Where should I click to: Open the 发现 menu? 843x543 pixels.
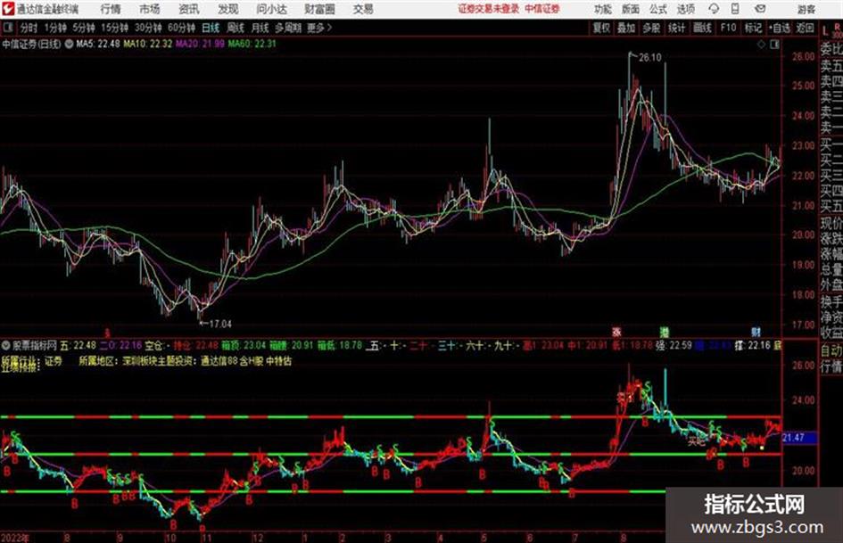[x=227, y=9]
